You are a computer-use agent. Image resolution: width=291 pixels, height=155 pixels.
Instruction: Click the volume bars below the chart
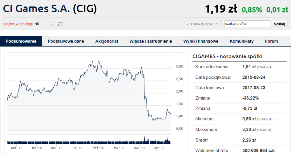89,141
